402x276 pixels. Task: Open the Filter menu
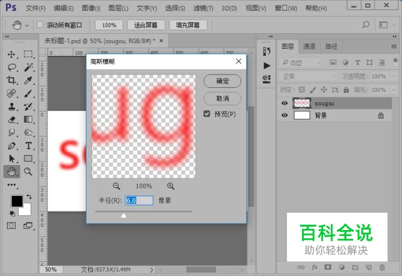(203, 8)
